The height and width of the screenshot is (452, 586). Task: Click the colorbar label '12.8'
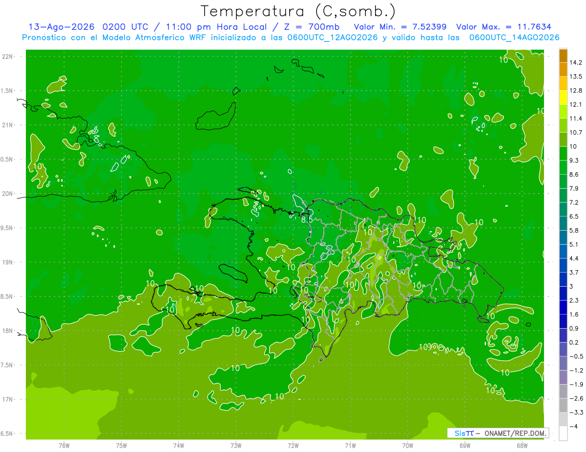[x=576, y=91]
